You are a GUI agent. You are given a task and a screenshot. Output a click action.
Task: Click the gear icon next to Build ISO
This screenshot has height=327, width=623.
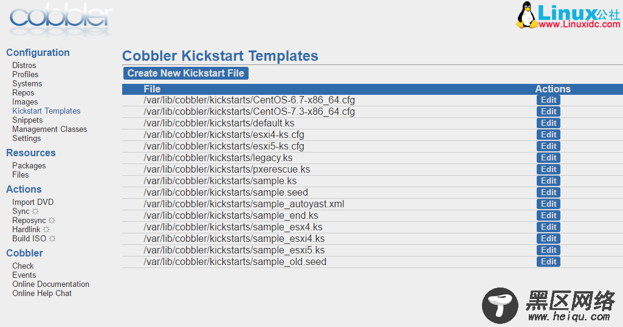coord(52,238)
